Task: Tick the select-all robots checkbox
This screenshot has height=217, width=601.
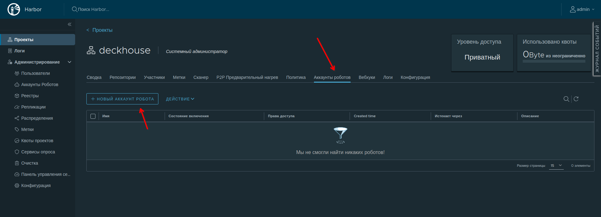Action: 93,116
